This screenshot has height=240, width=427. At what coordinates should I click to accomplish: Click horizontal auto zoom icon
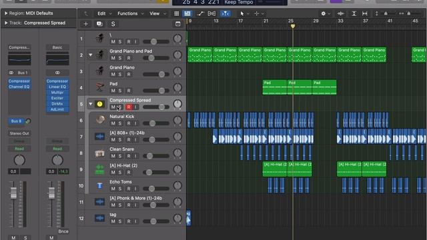click(365, 13)
